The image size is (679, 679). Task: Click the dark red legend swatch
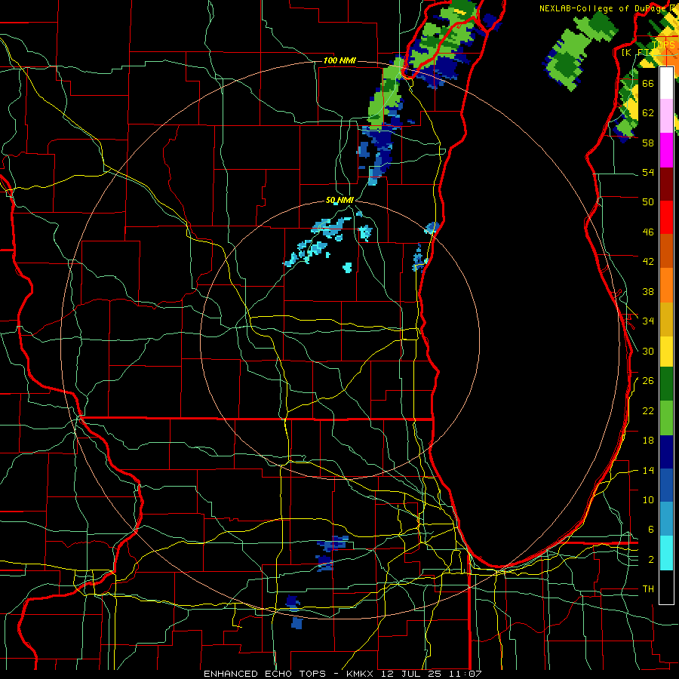tap(666, 184)
